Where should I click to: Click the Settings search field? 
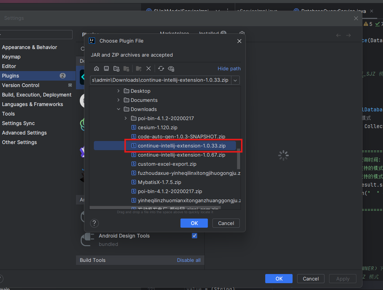(36, 35)
